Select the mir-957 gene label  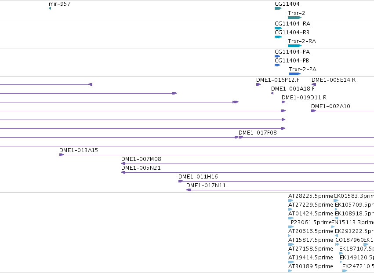[60, 4]
